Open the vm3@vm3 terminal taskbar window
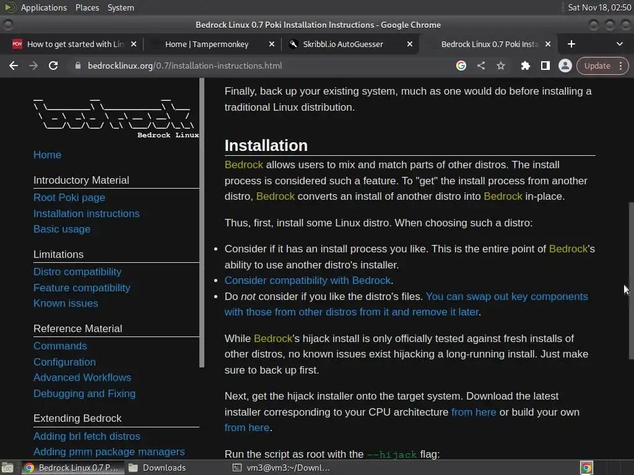Image resolution: width=634 pixels, height=475 pixels. tap(282, 468)
